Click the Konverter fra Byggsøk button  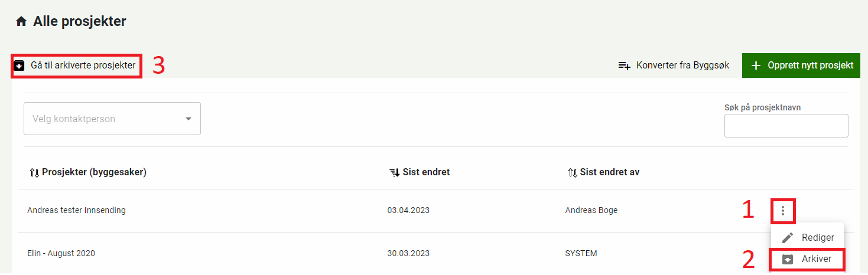682,66
